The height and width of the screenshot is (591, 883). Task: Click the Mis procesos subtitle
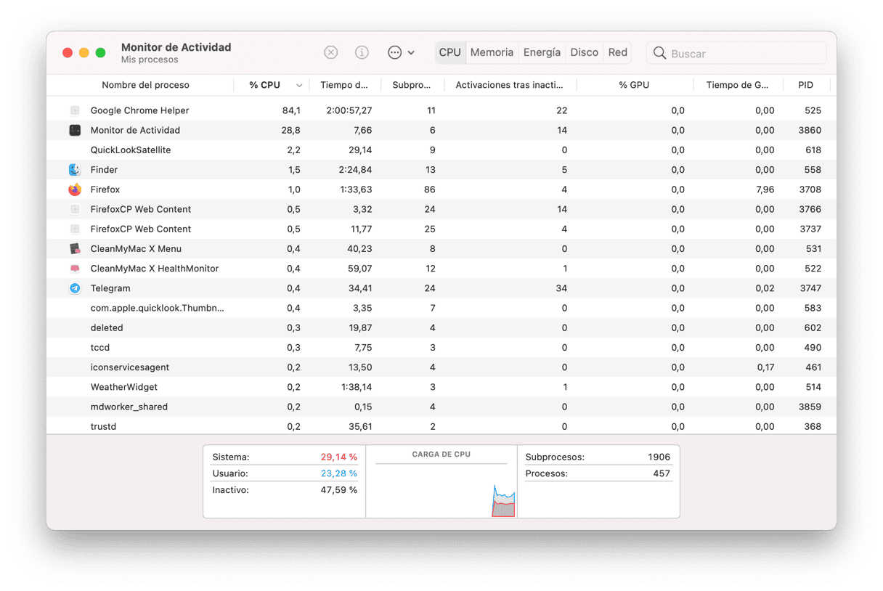click(150, 60)
